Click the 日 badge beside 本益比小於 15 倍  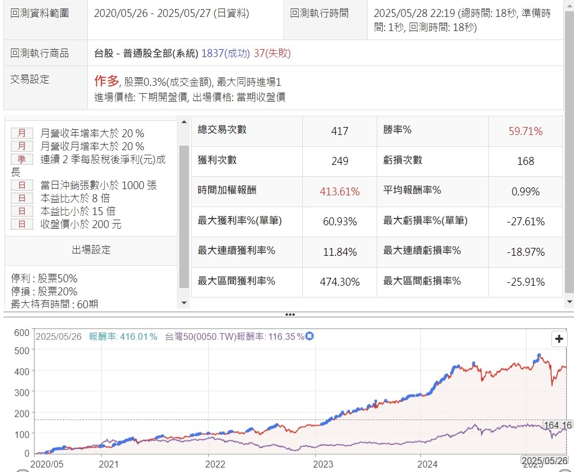click(22, 211)
